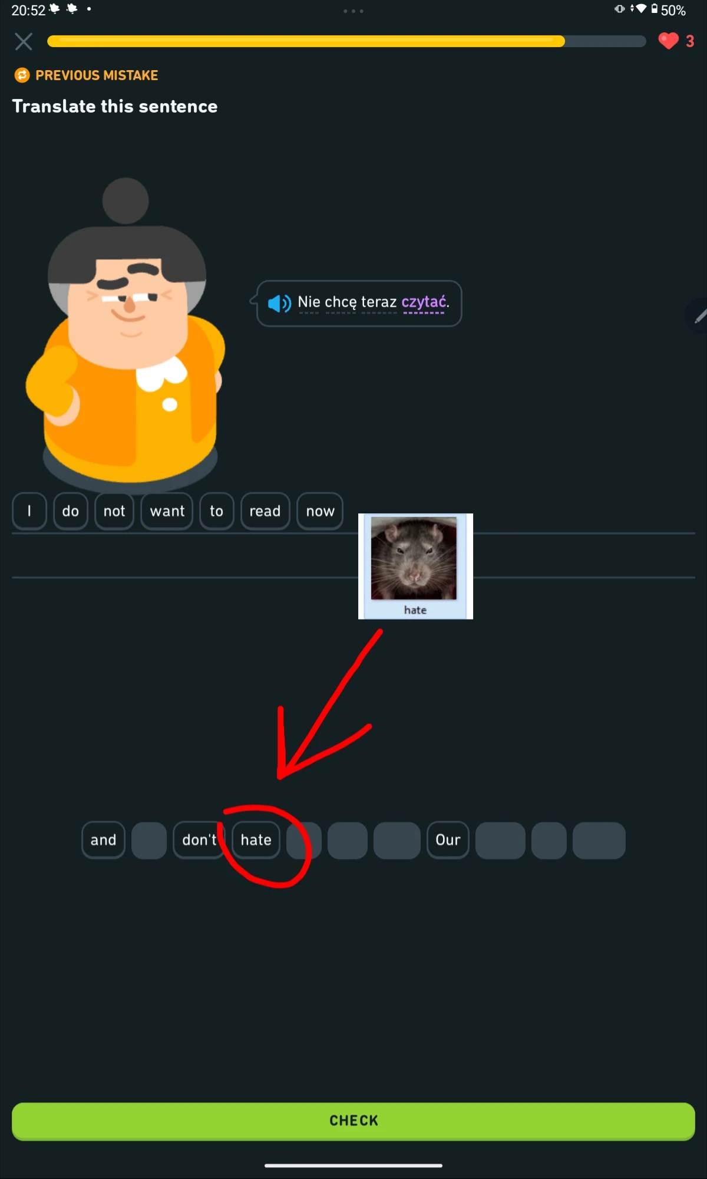Screen dimensions: 707x1179
Task: Remove the placed word 'read' from answer
Action: pos(265,511)
